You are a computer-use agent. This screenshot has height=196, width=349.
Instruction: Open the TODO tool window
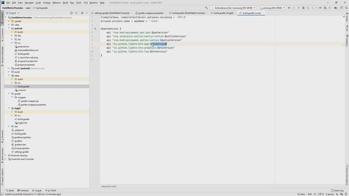[51, 191]
